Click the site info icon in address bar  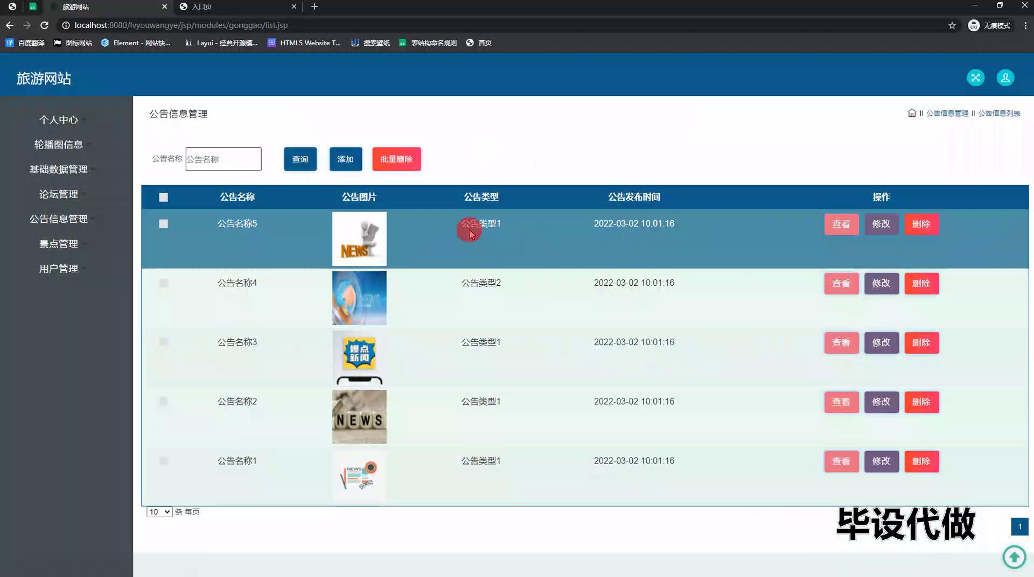click(x=66, y=25)
